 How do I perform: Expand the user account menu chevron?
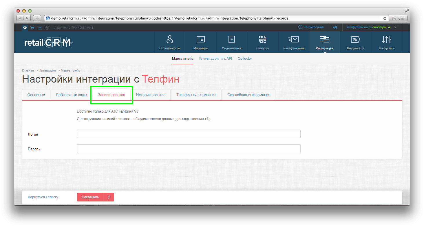(396, 27)
